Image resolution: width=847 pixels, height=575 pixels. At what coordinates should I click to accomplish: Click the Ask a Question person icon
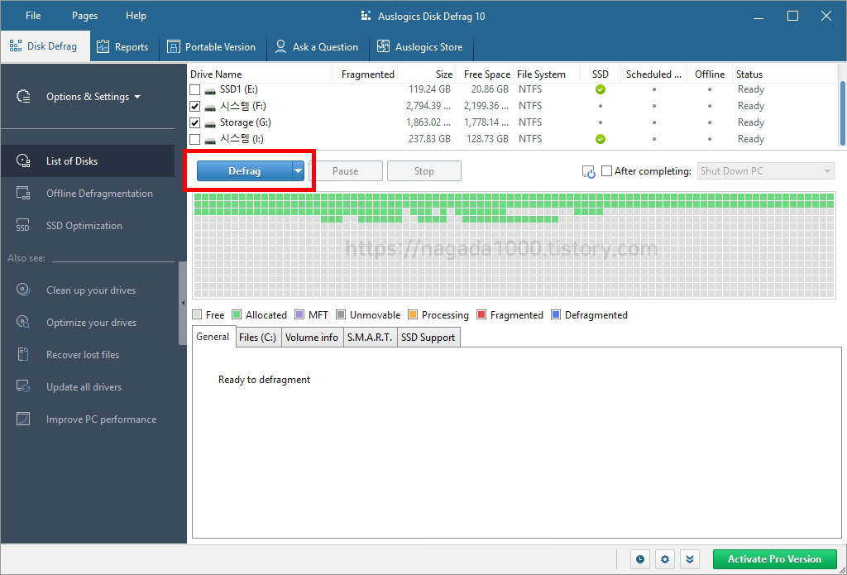(281, 47)
